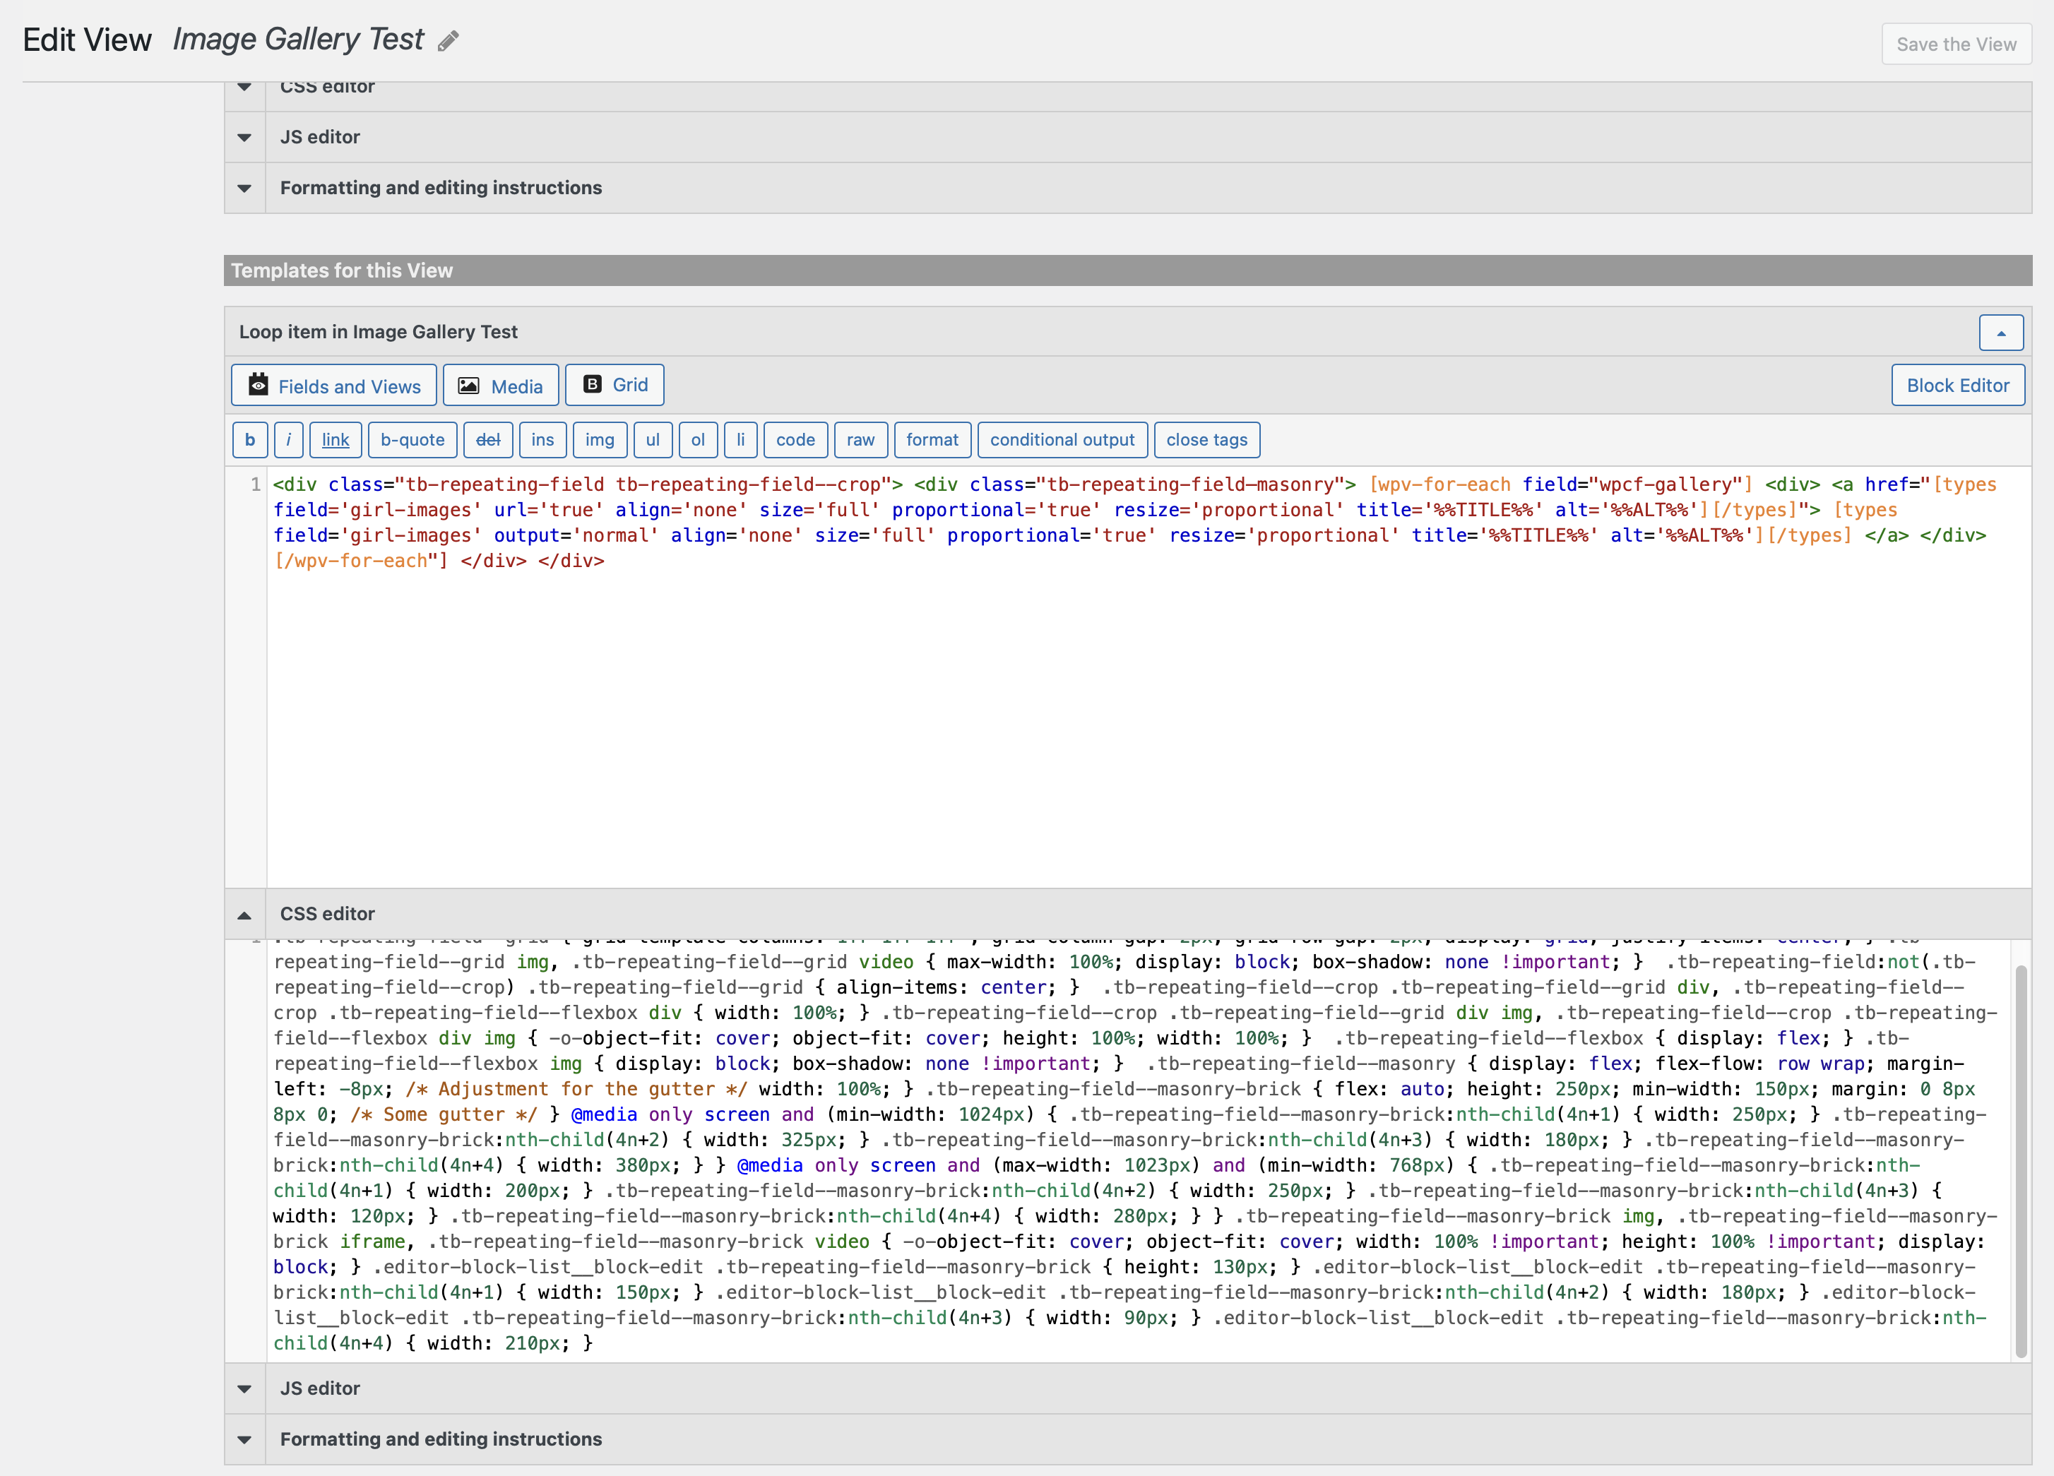The height and width of the screenshot is (1476, 2054).
Task: Collapse the Loop item template panel
Action: click(2000, 333)
